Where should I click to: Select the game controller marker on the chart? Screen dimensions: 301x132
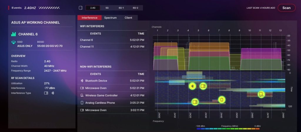pos(261,94)
